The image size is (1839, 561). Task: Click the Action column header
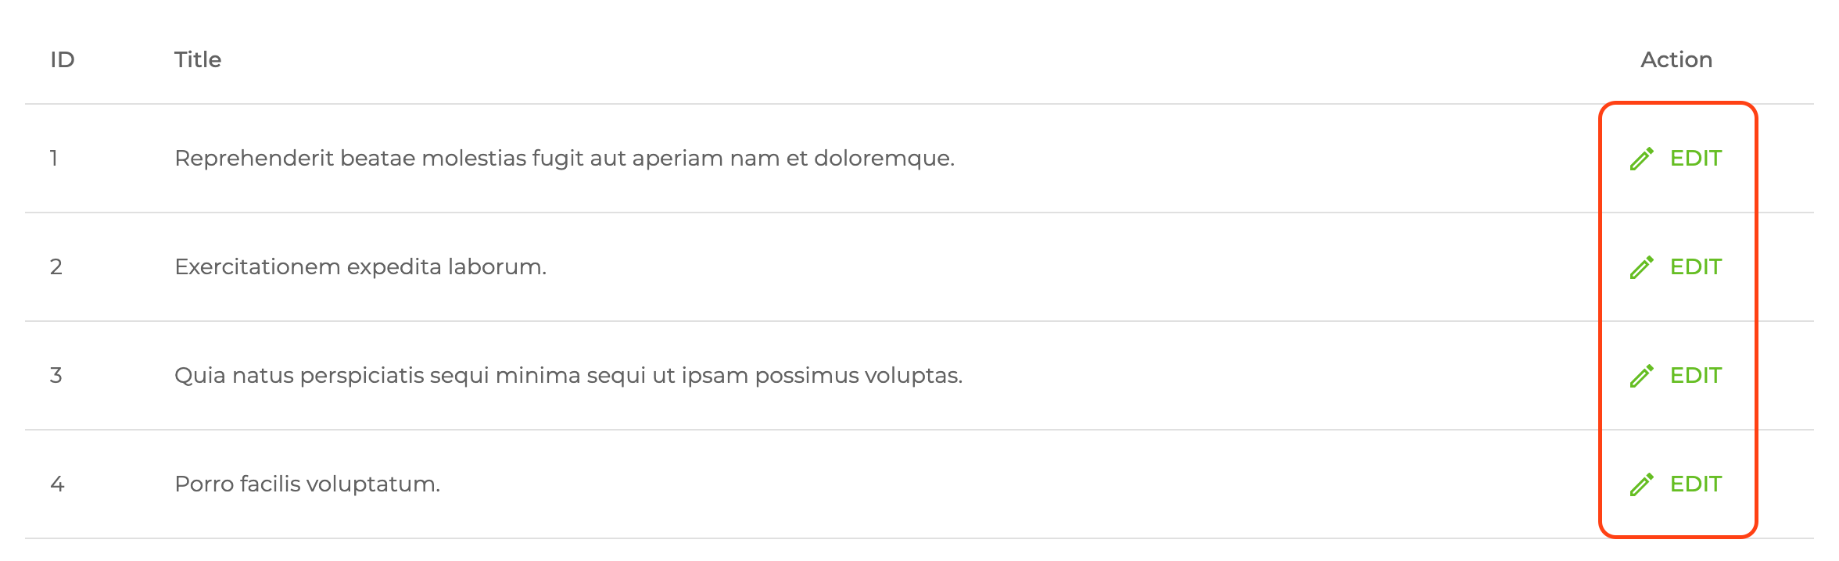click(x=1676, y=60)
